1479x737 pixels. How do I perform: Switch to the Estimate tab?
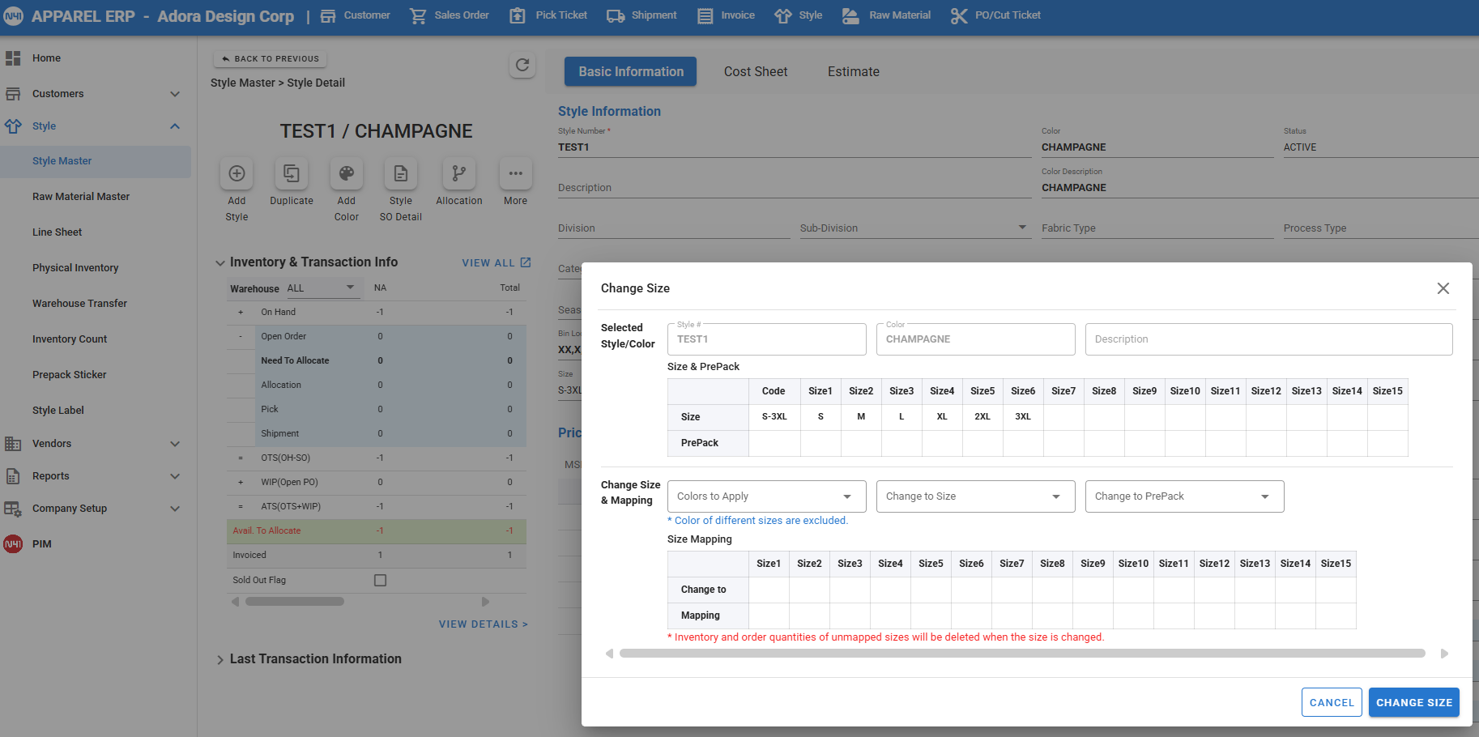(x=853, y=71)
